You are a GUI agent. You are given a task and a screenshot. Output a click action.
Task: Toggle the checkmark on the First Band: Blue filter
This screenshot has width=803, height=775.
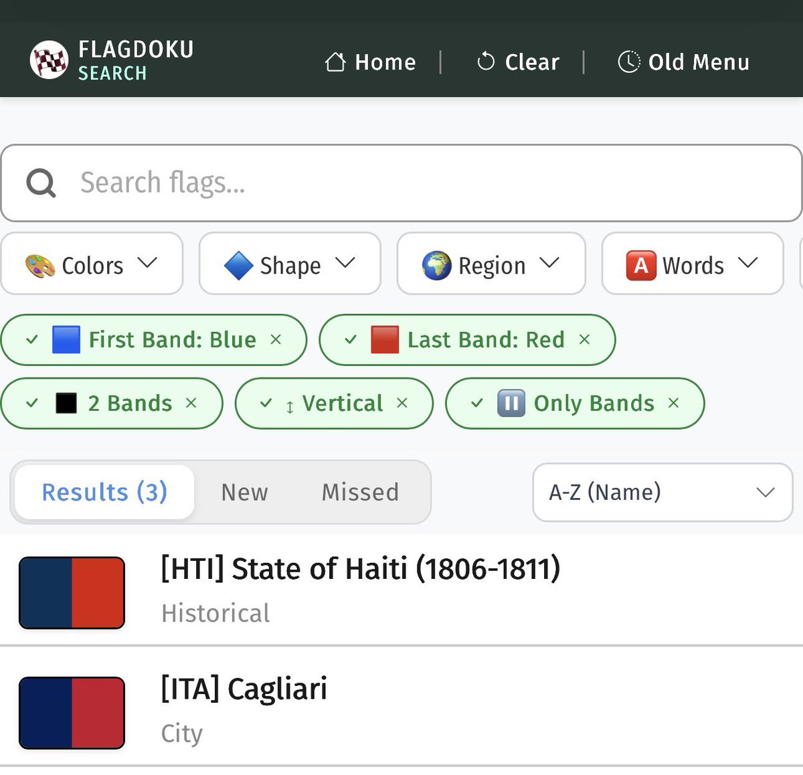[31, 339]
